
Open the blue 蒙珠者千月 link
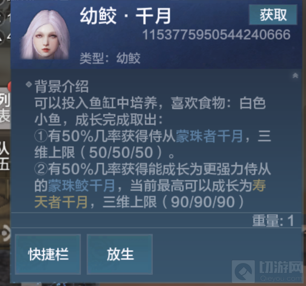click(x=209, y=136)
